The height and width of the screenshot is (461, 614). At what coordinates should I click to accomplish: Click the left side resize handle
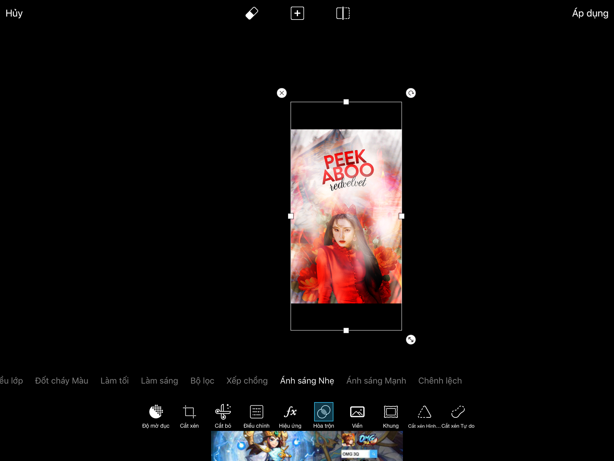pyautogui.click(x=291, y=216)
